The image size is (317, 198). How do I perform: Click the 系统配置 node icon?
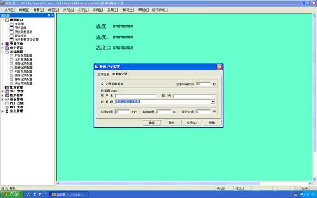click(7, 52)
